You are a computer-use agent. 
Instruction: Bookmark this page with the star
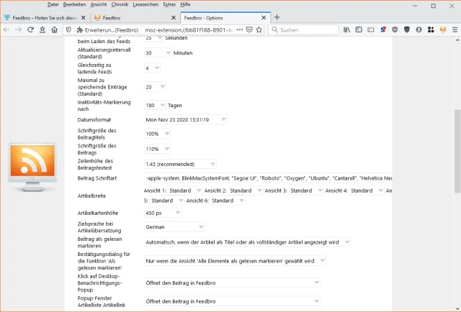click(x=259, y=29)
